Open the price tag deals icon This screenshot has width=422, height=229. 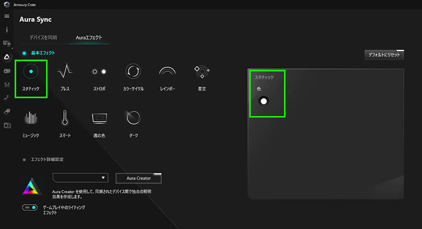pyautogui.click(x=7, y=111)
